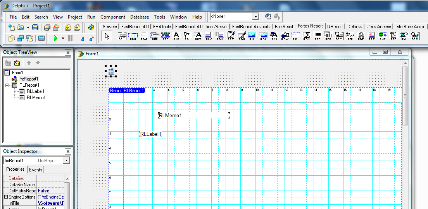This screenshot has width=428, height=209.
Task: Select the RDW draw component
Action: pyautogui.click(x=285, y=36)
